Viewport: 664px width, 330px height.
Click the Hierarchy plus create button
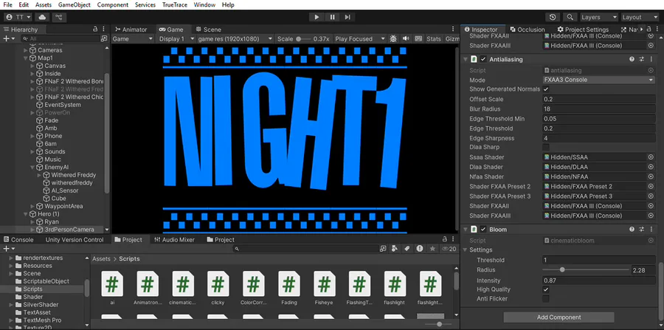point(8,38)
